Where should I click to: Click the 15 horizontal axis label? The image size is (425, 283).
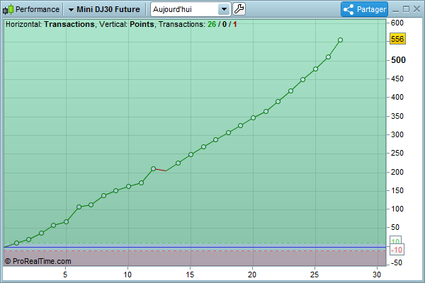pyautogui.click(x=190, y=275)
